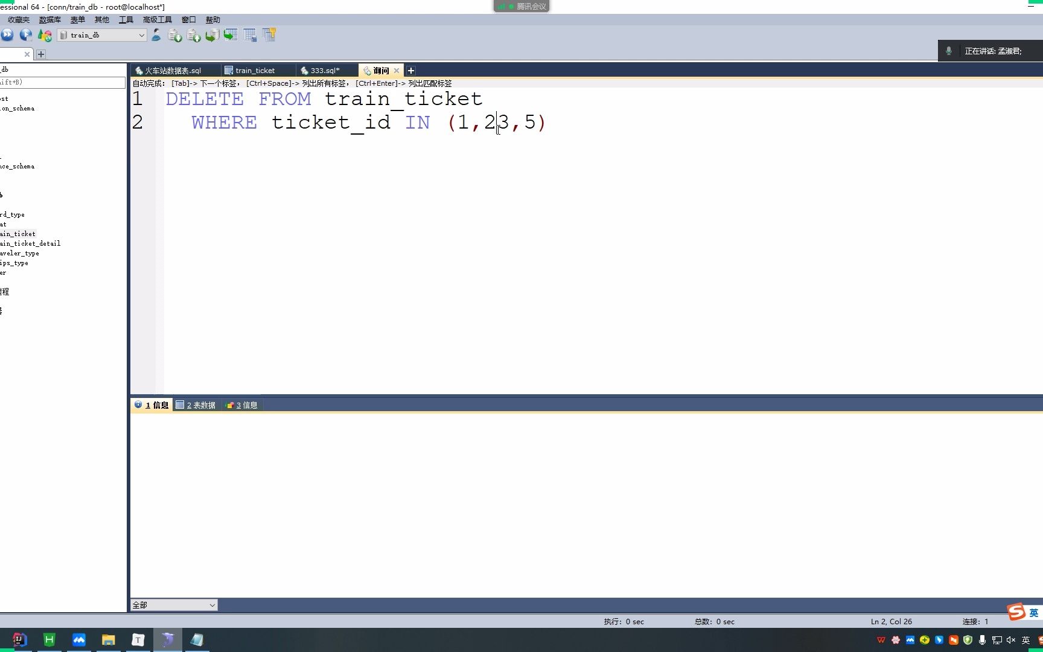
Task: Open the 1 信息 result tab
Action: [x=152, y=405]
